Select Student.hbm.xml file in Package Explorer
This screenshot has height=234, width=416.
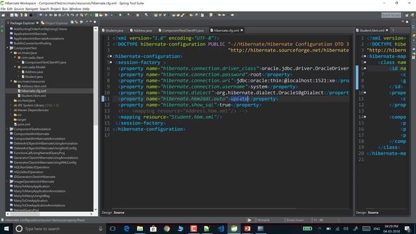tap(34, 96)
